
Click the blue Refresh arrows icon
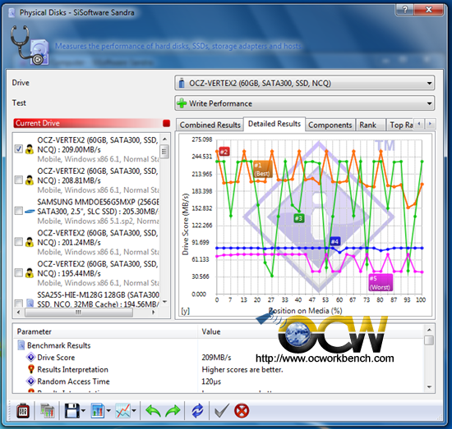[x=197, y=411]
